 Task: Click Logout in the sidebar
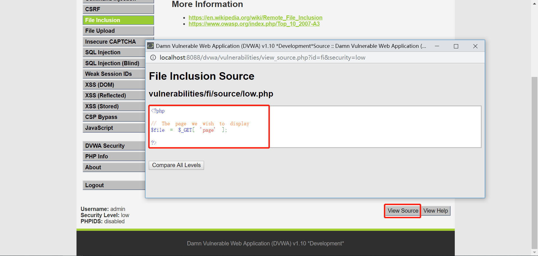pyautogui.click(x=114, y=185)
